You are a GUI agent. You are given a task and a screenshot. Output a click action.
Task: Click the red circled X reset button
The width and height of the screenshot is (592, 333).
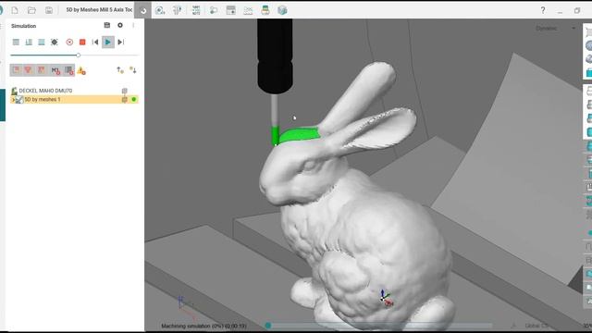coord(69,42)
